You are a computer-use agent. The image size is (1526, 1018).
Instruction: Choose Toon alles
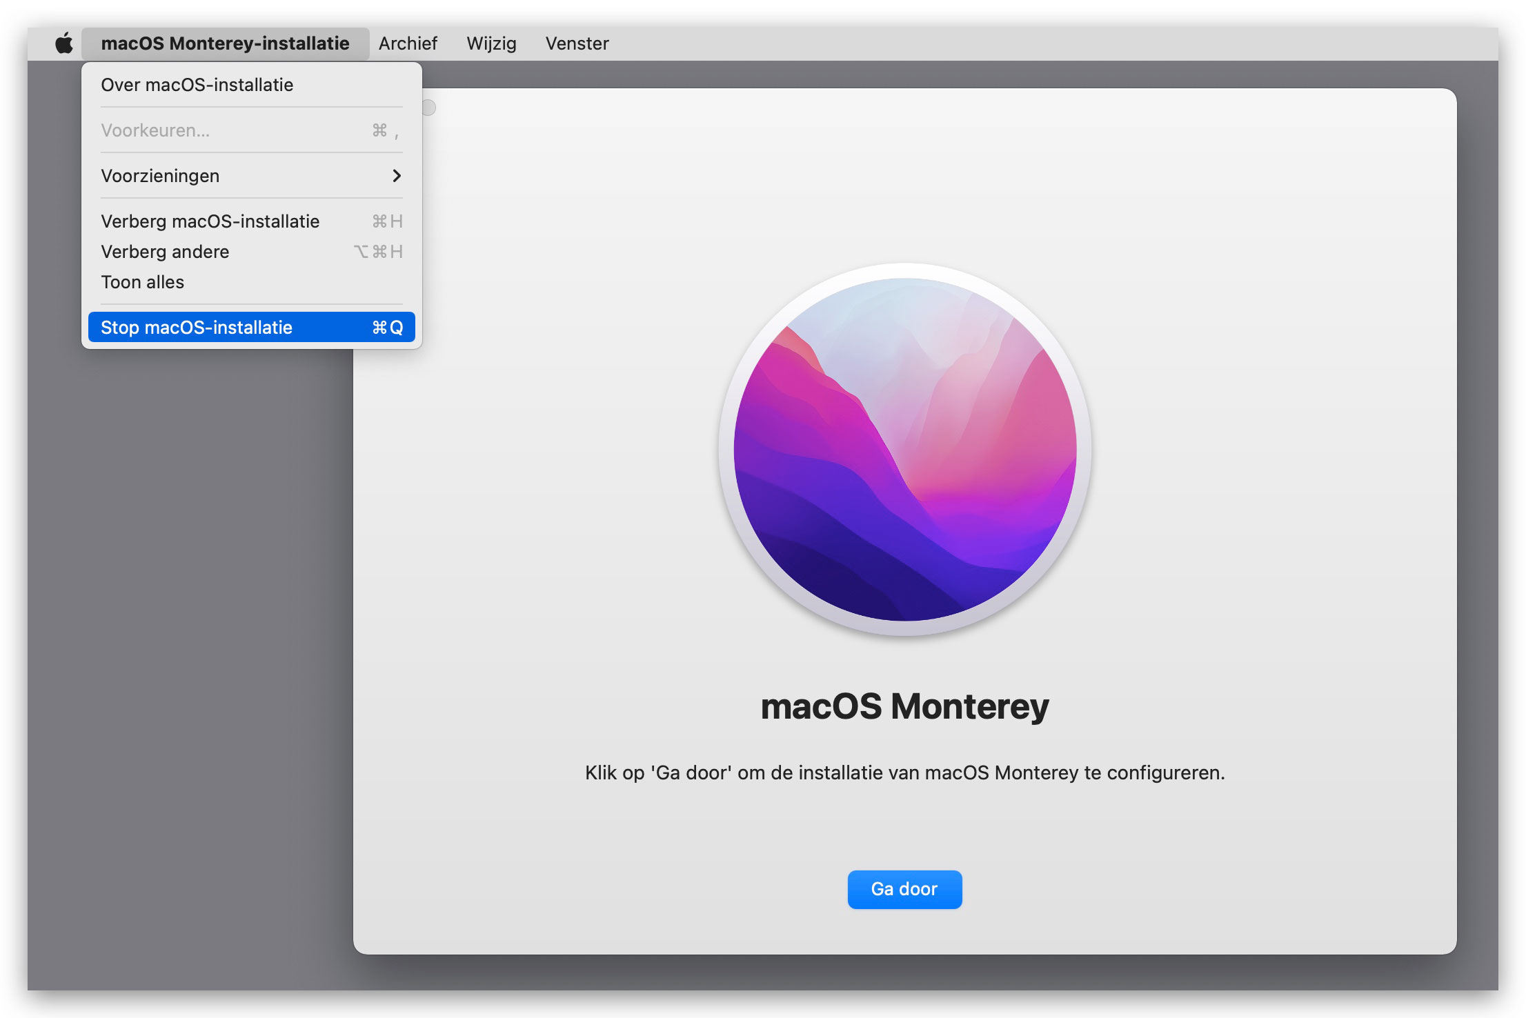pyautogui.click(x=252, y=282)
